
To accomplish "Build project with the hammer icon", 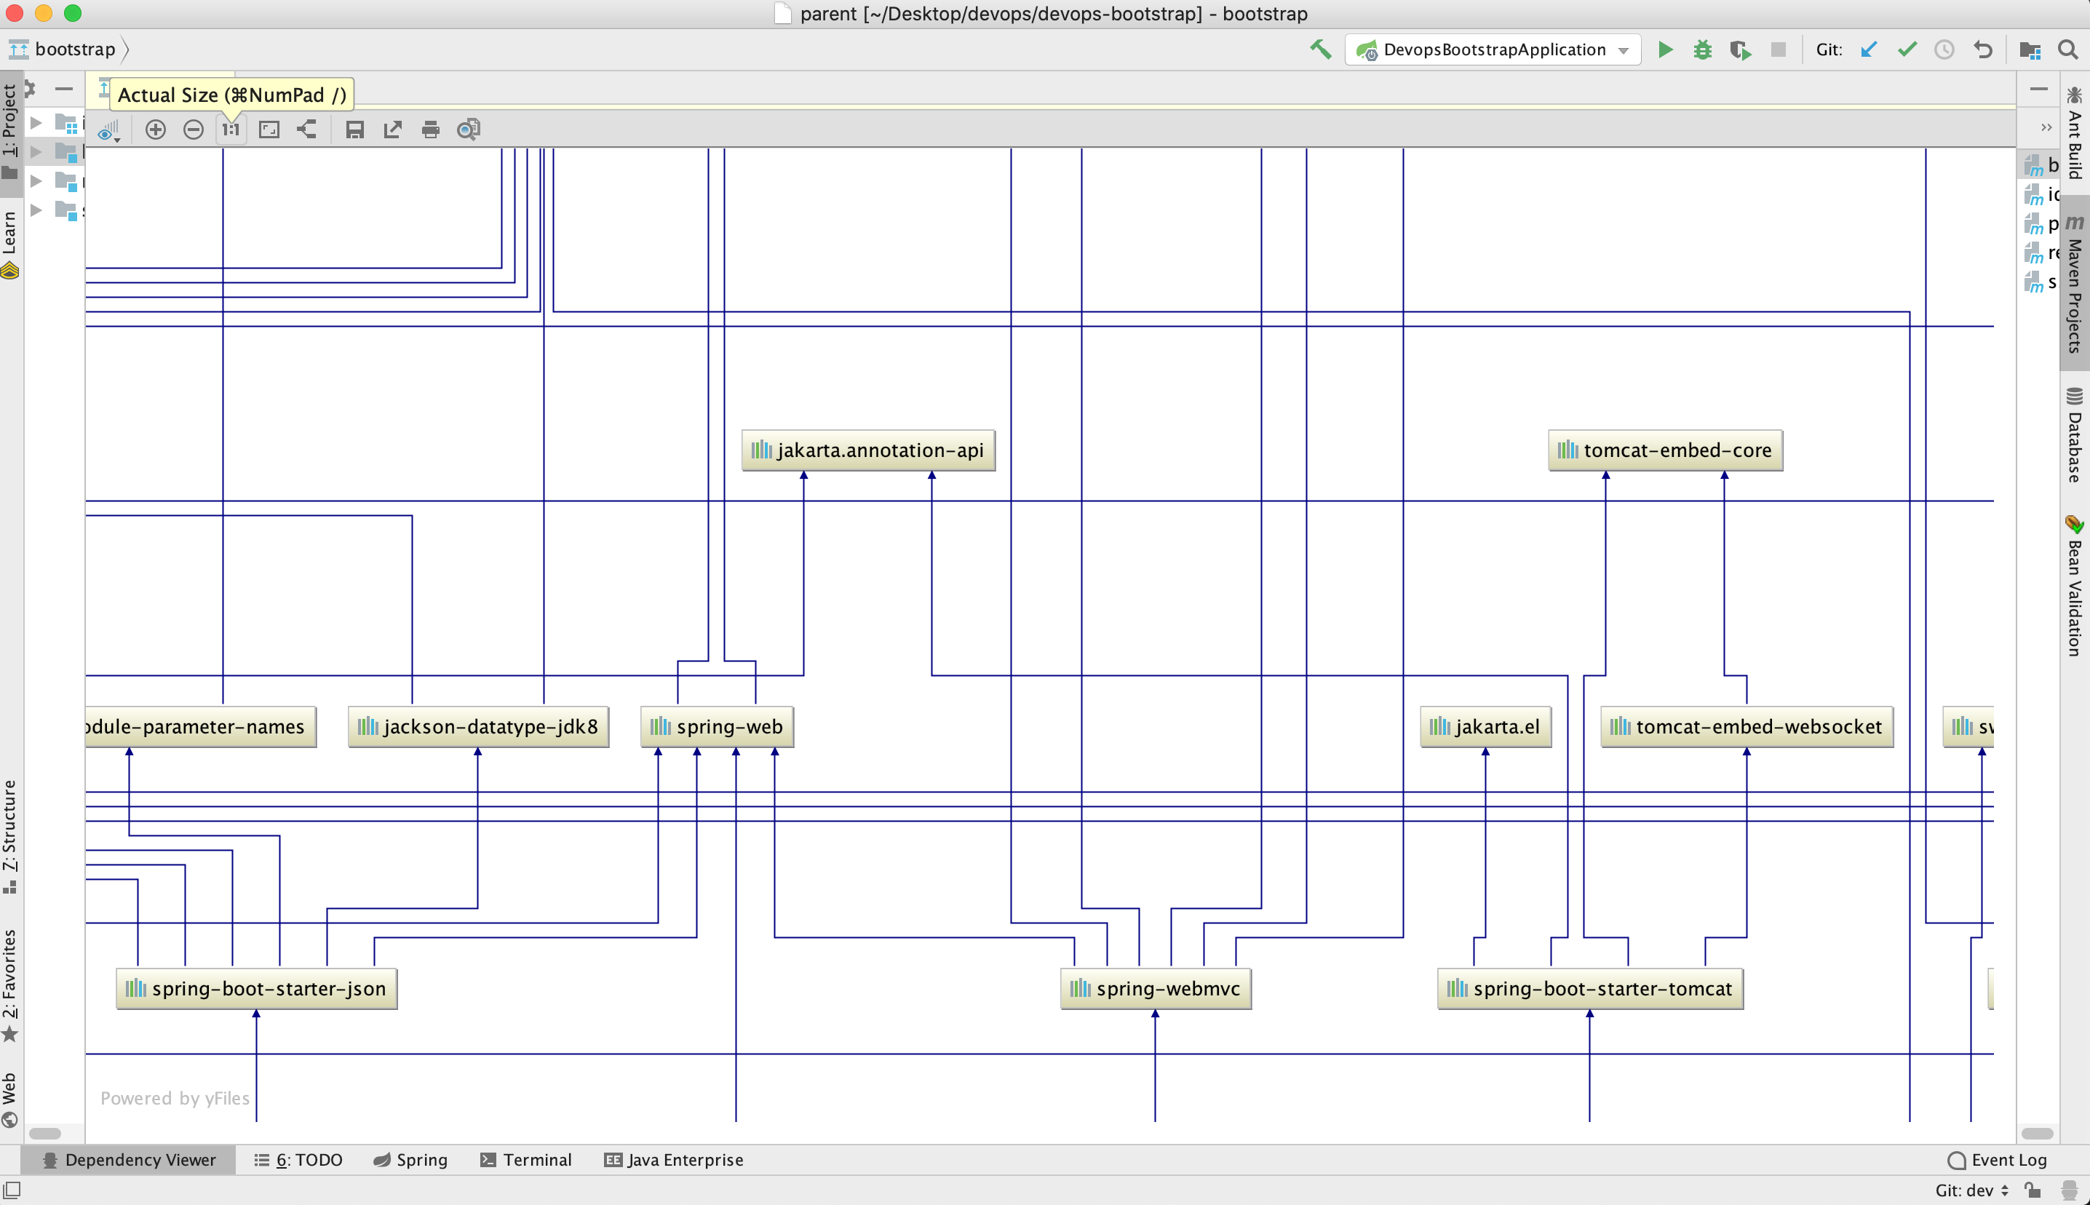I will 1321,49.
